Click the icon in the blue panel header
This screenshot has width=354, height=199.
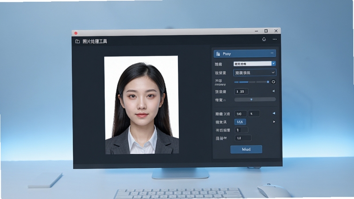[218, 54]
